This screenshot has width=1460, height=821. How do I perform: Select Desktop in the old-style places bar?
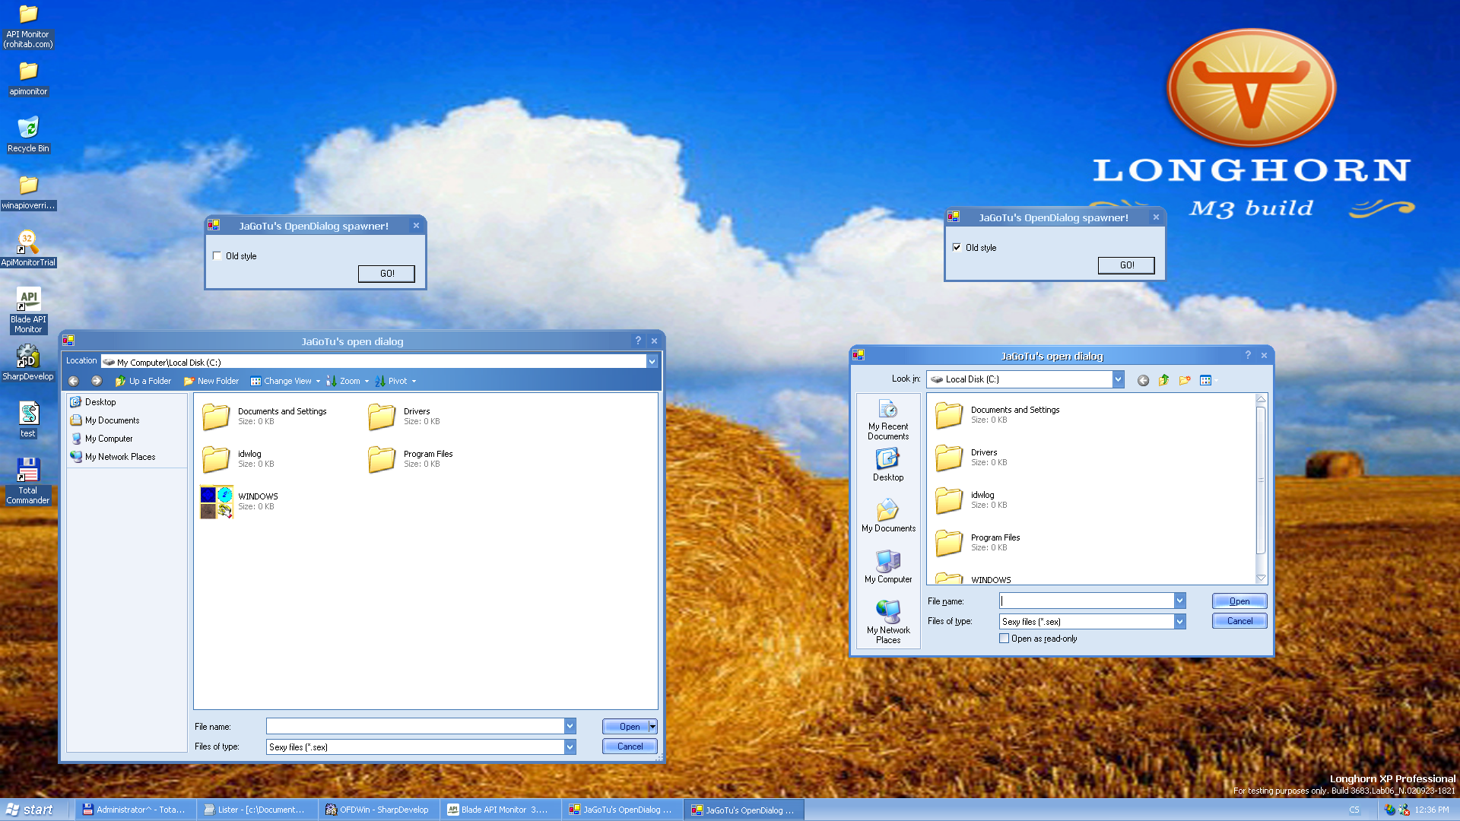(x=888, y=465)
